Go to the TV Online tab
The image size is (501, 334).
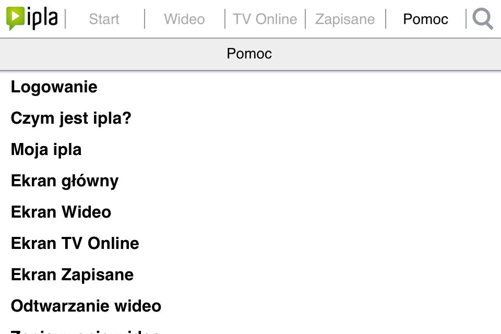(265, 19)
